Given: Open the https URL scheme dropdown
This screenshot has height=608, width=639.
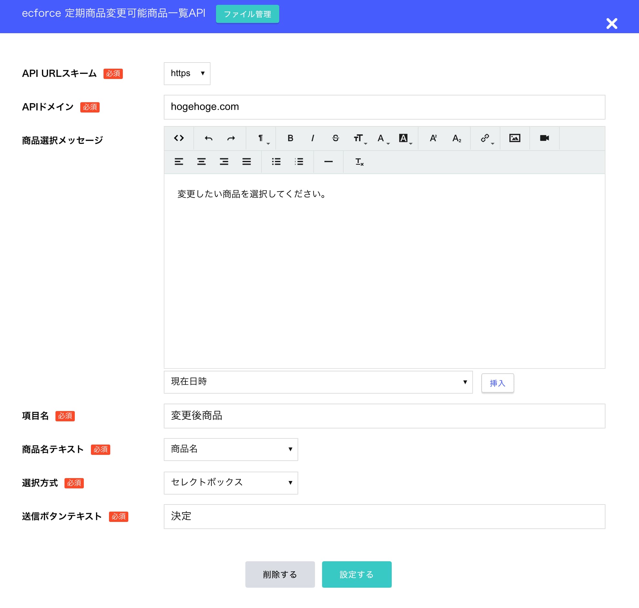Looking at the screenshot, I should (x=187, y=74).
